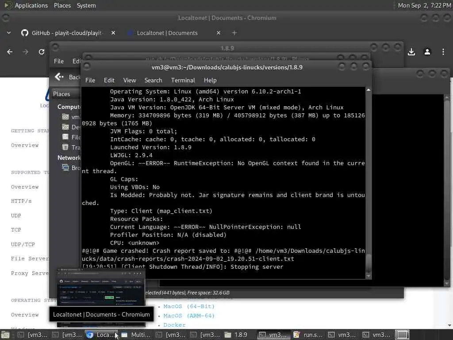Open Edit menu in the terminal

point(109,81)
